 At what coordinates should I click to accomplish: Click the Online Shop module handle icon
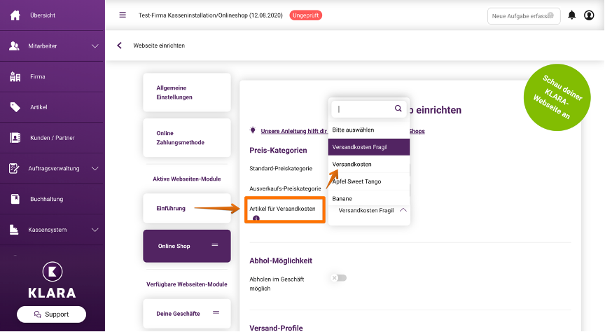tap(215, 245)
